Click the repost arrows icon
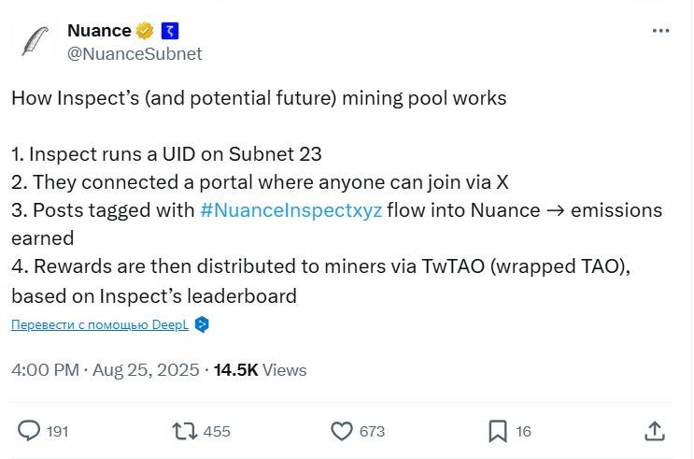 point(184,431)
